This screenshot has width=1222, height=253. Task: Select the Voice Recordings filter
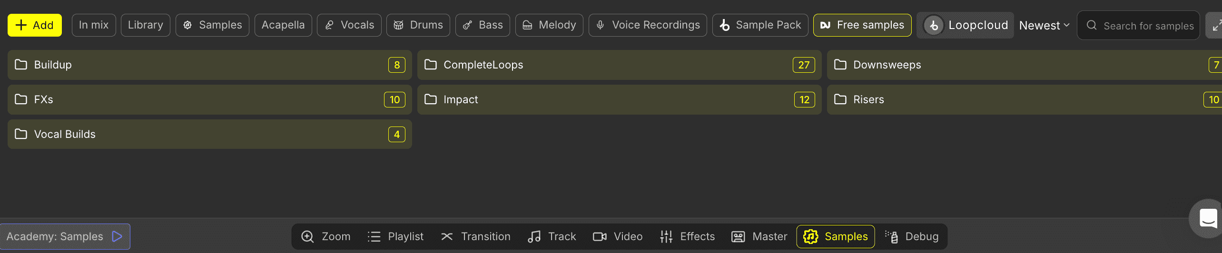(648, 25)
